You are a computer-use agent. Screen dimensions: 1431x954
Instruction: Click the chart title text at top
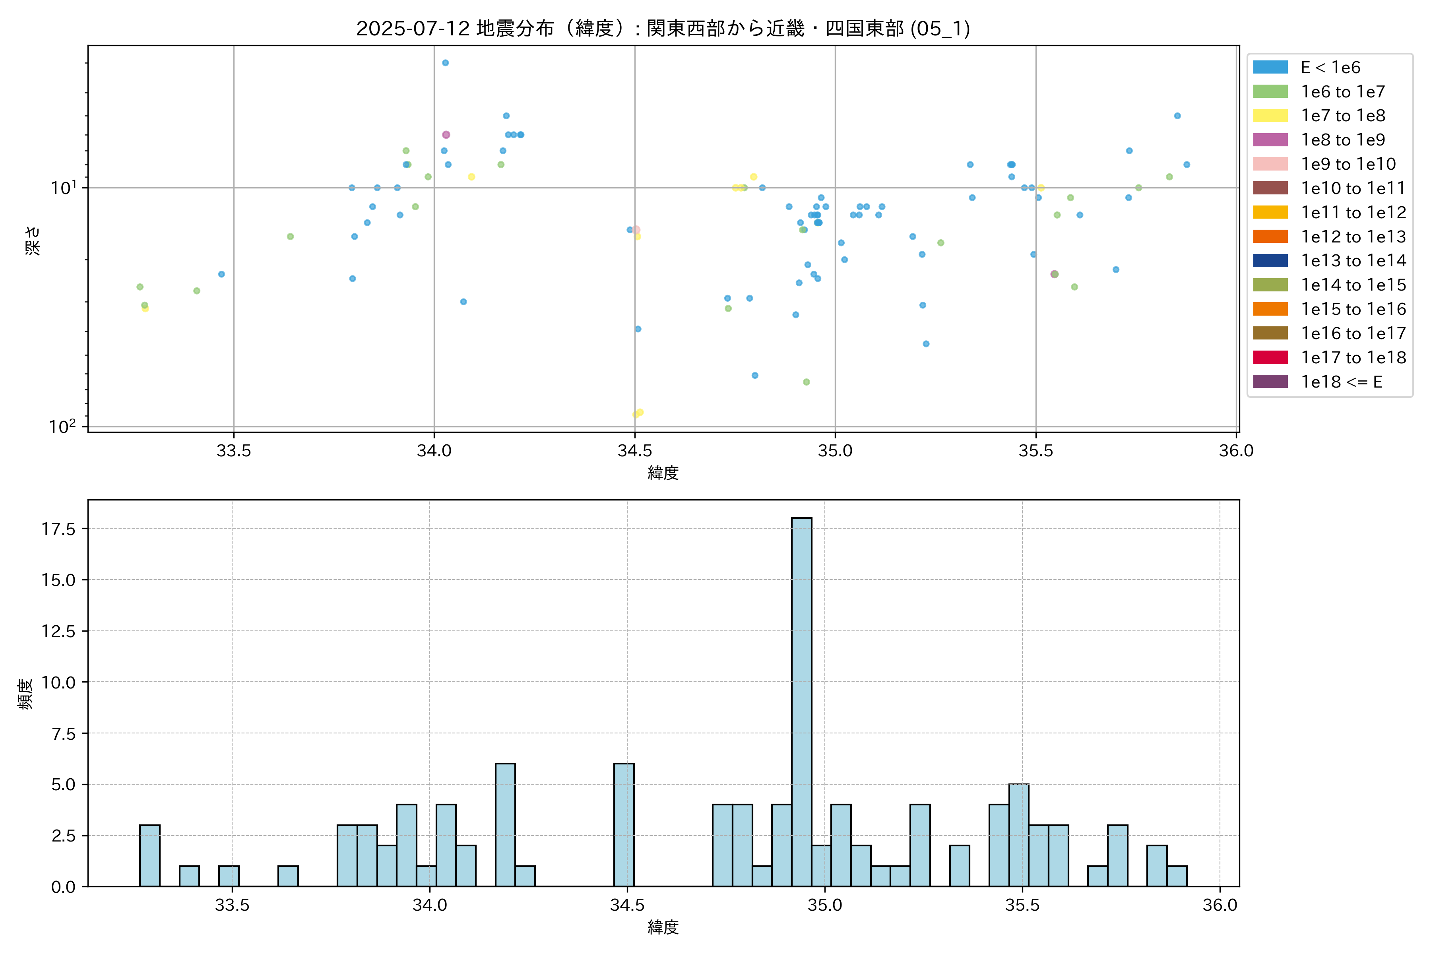(x=663, y=29)
